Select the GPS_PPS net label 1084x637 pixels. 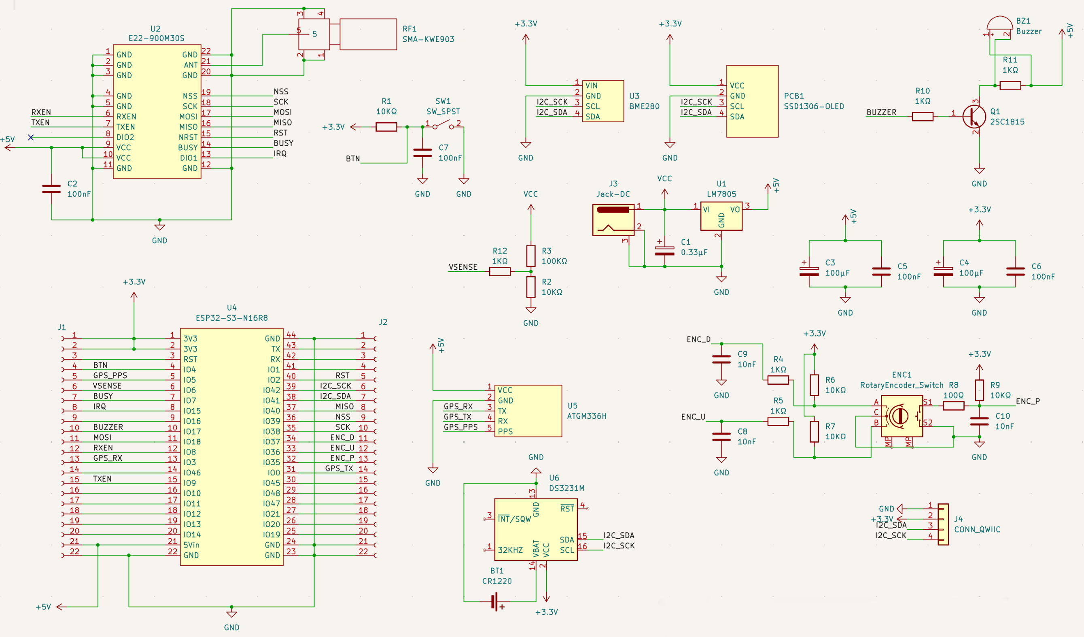tap(110, 375)
